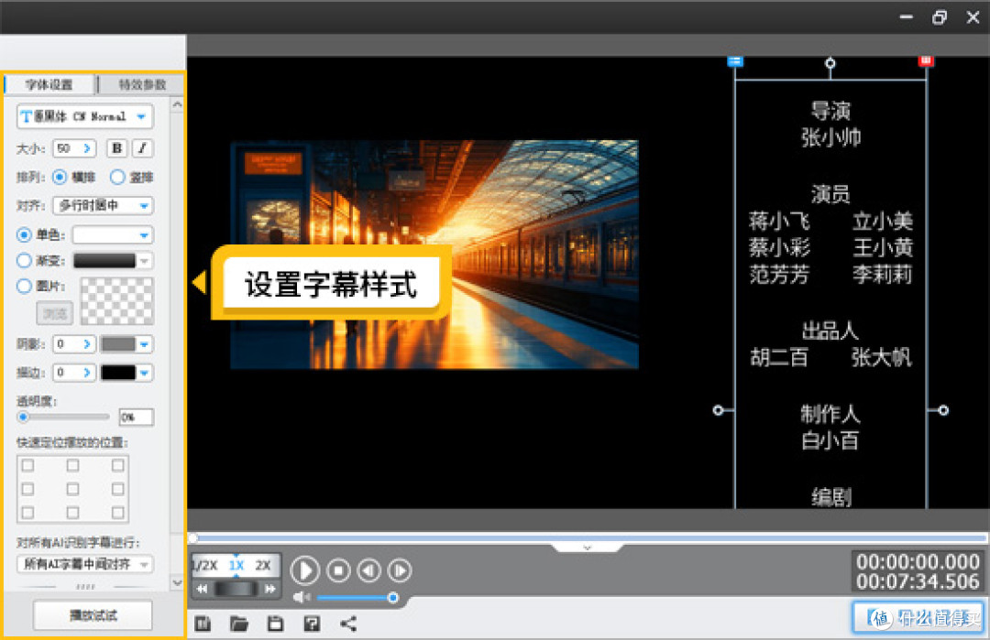
Task: Mute audio with the speaker icon
Action: coord(302,597)
